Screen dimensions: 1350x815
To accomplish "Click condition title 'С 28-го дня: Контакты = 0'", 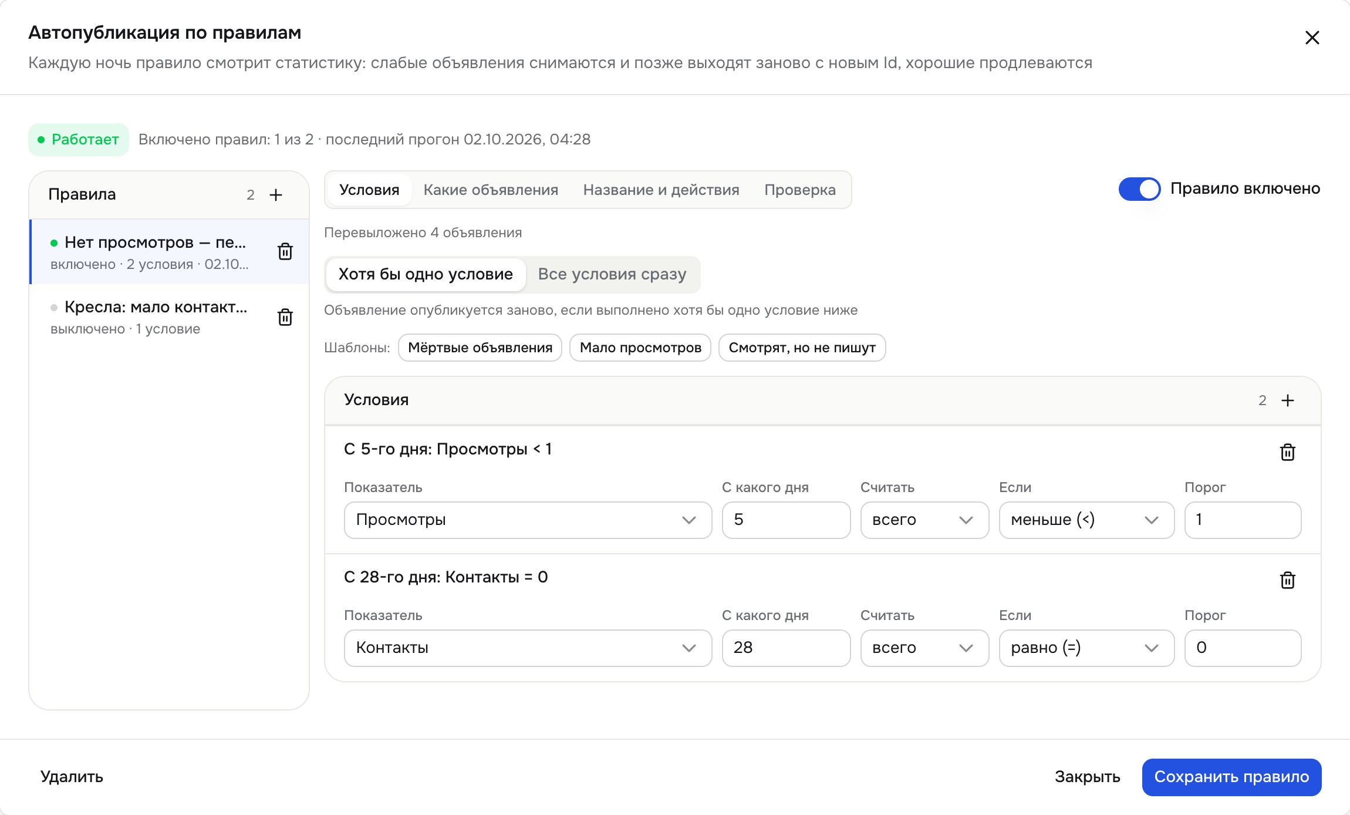I will pyautogui.click(x=446, y=577).
